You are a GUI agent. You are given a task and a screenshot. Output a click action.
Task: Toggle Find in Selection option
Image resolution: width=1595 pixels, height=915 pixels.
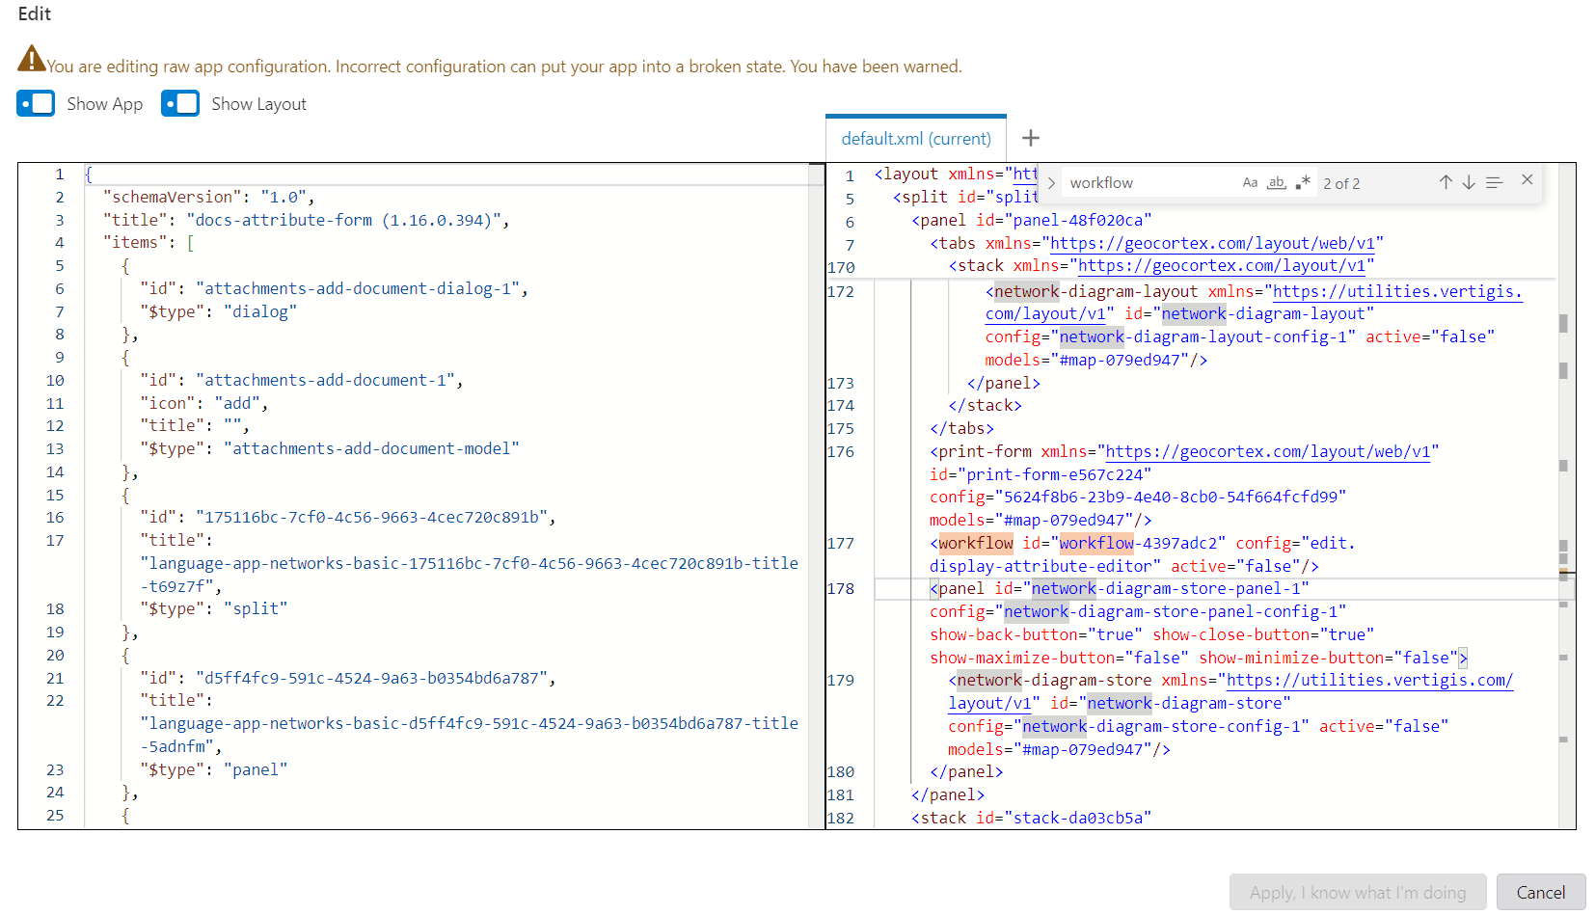click(1494, 181)
